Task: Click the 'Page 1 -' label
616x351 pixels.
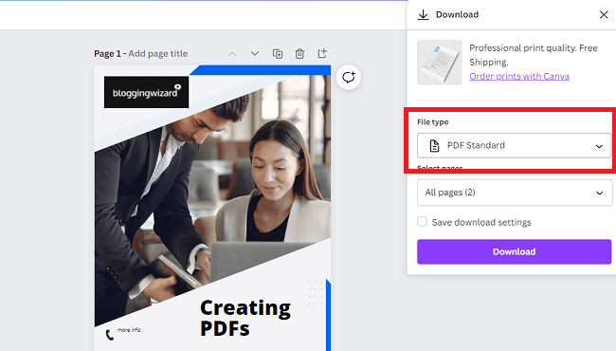Action: coord(110,53)
